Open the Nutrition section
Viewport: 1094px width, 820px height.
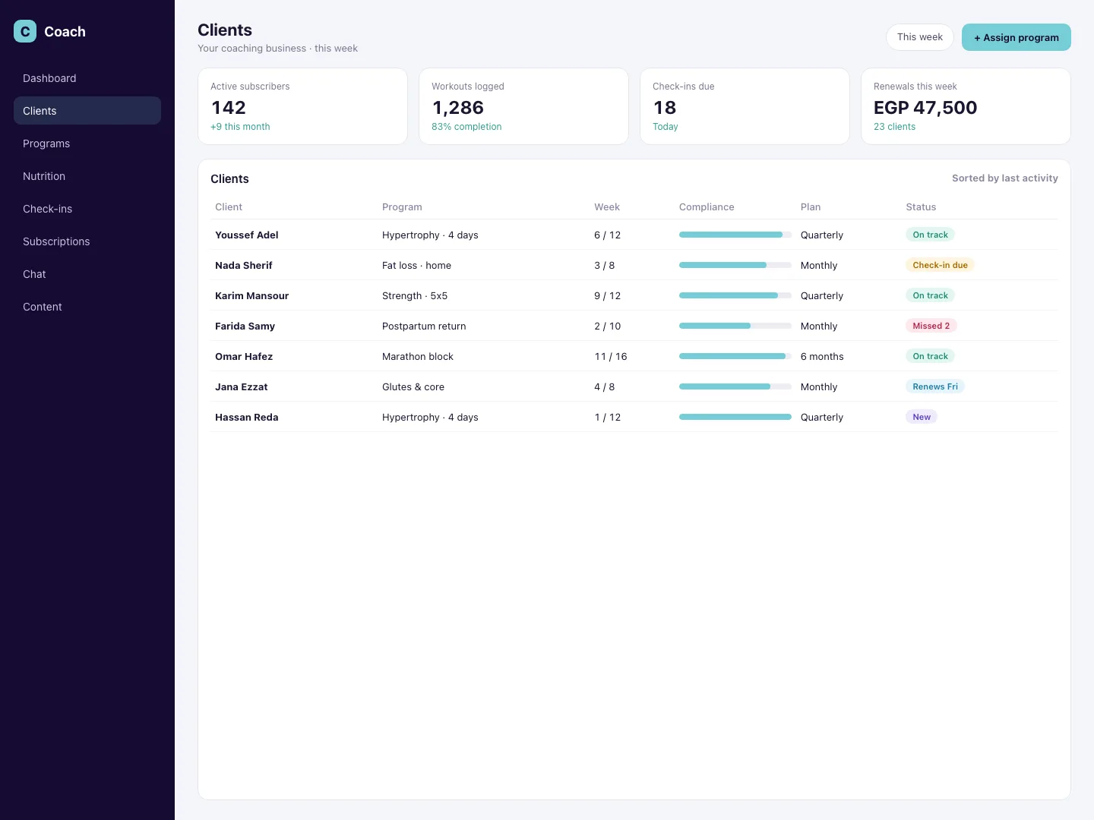click(x=87, y=176)
